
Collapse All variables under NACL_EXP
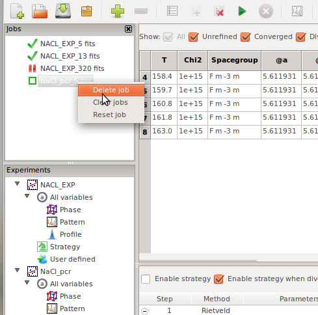point(27,197)
